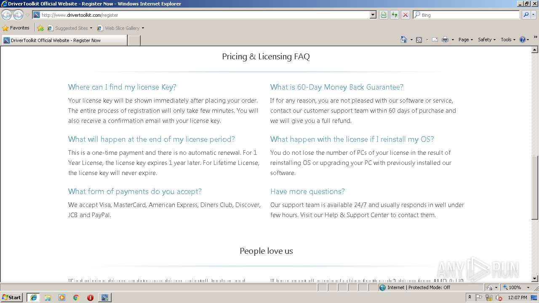Image resolution: width=539 pixels, height=303 pixels.
Task: Click the Show desktop tray icon
Action: click(x=534, y=298)
